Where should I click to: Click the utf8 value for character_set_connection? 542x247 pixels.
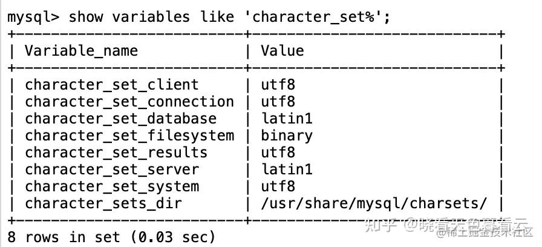tap(278, 102)
